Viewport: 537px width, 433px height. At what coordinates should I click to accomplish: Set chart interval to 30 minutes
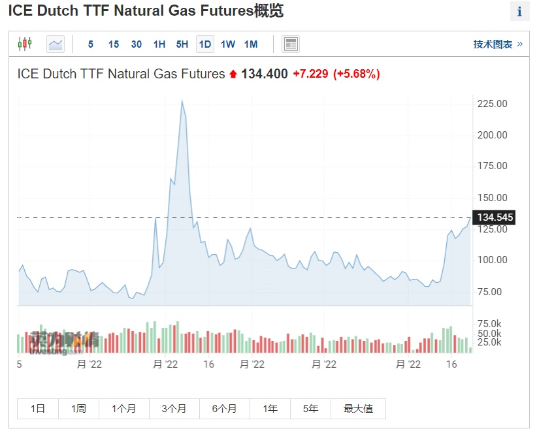[x=137, y=44]
